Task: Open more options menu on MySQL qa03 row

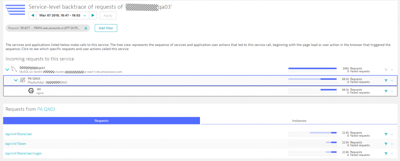Action: [x=392, y=70]
